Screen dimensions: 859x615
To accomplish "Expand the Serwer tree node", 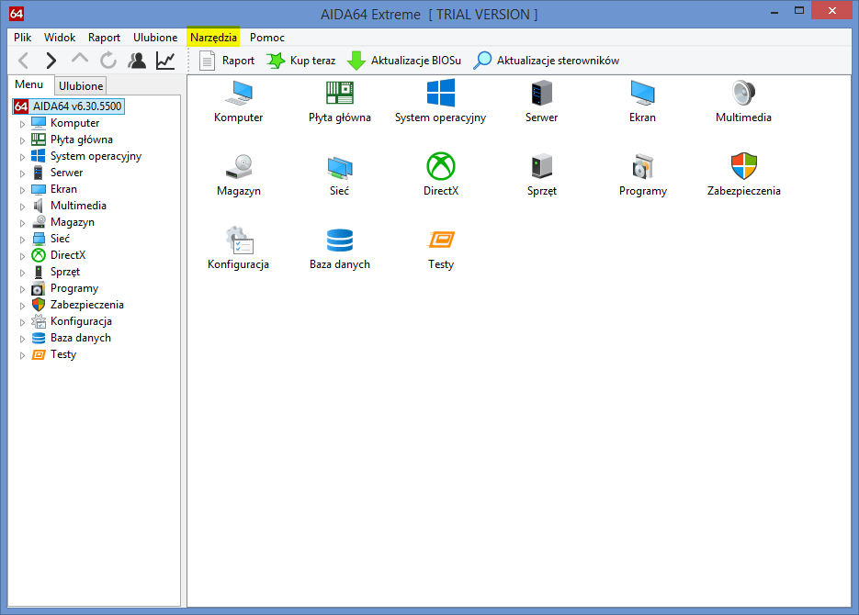I will (22, 173).
